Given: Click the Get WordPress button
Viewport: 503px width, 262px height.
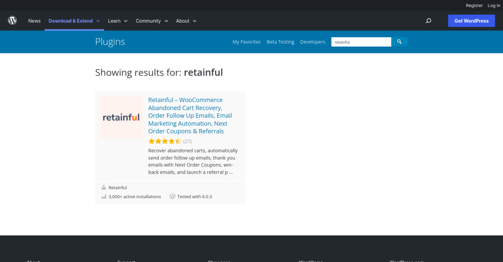Looking at the screenshot, I should (471, 21).
